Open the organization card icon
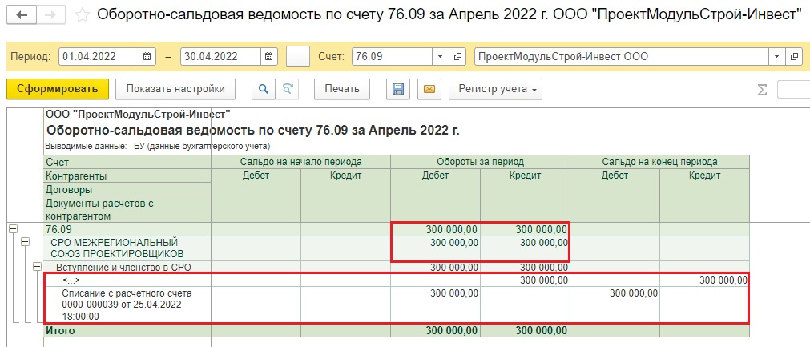Screen dimensions: 810x347 794,56
